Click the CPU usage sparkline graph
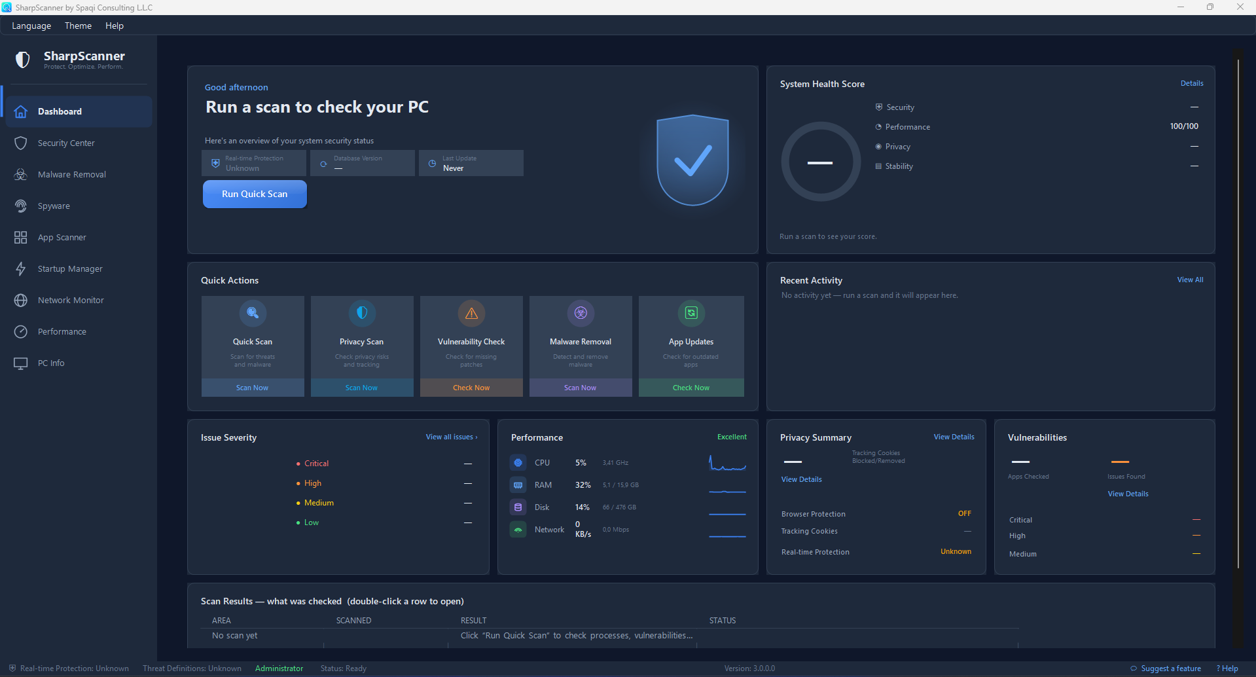Screen dimensions: 1256x677 click(727, 463)
